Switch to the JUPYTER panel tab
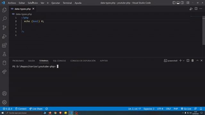The height and width of the screenshot is (115, 205). [x=104, y=61]
